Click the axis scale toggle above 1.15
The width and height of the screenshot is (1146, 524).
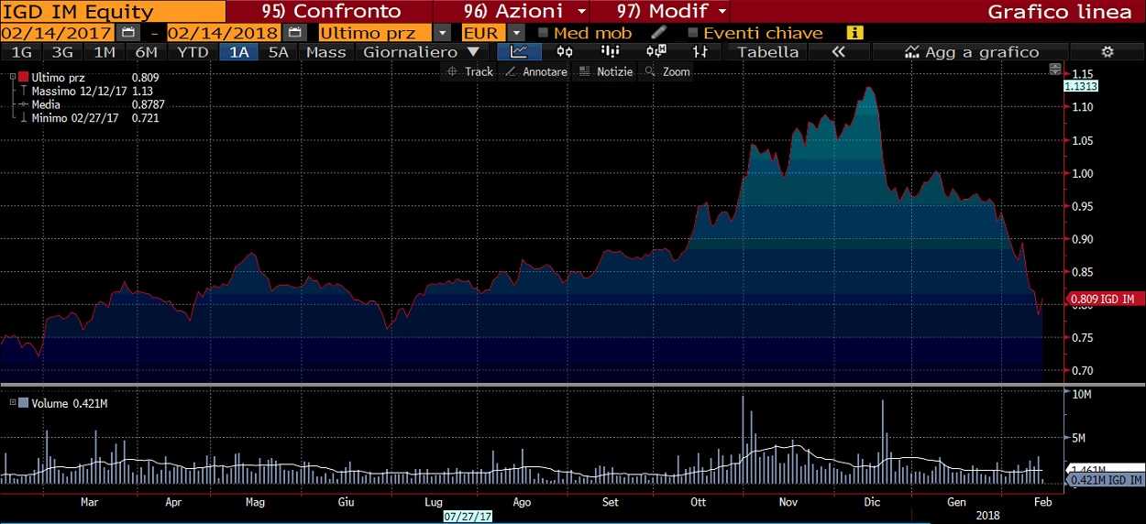pos(1055,69)
